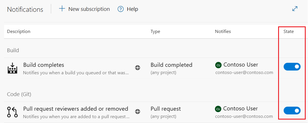Click the Help question mark icon
This screenshot has height=123, width=308.
(120, 9)
